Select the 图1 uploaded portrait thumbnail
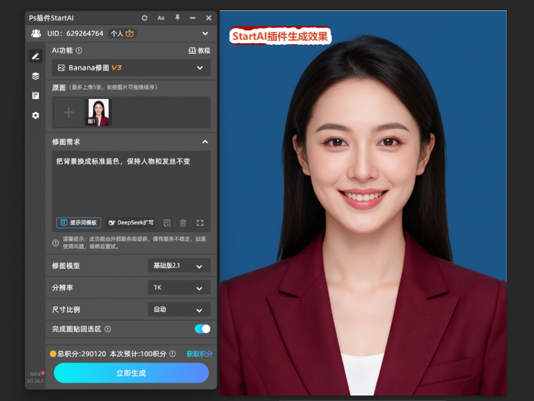Screen dimensions: 534x401 tap(99, 112)
